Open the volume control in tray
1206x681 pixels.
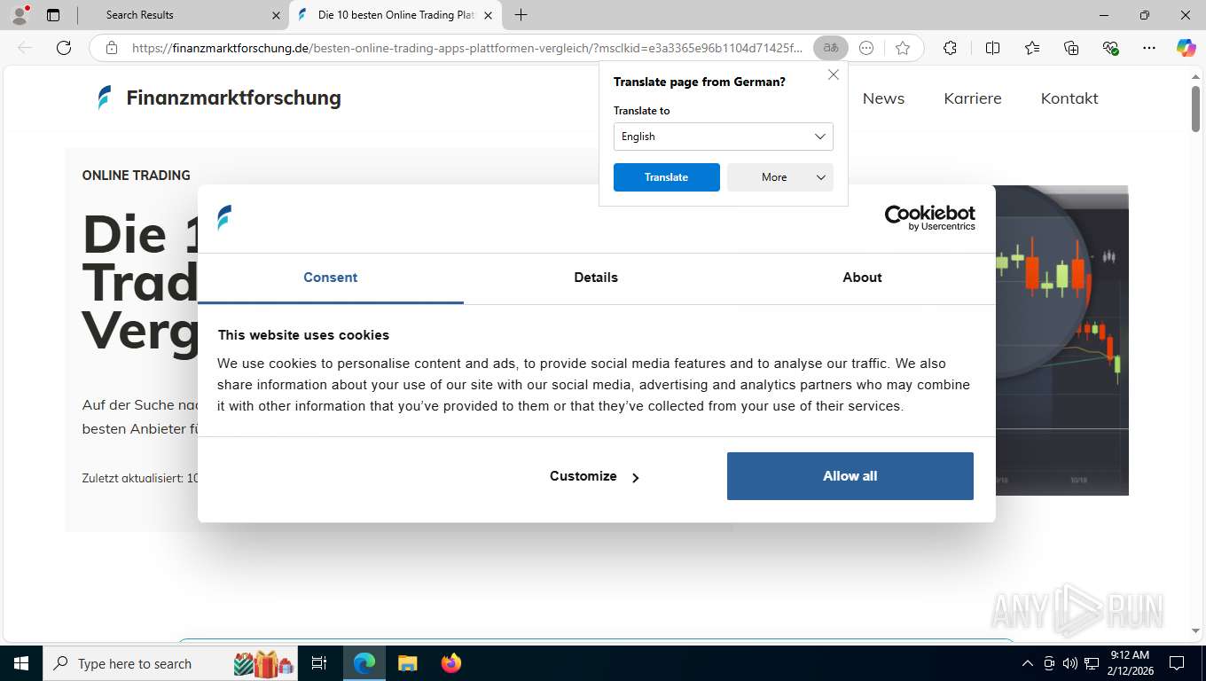(x=1069, y=663)
